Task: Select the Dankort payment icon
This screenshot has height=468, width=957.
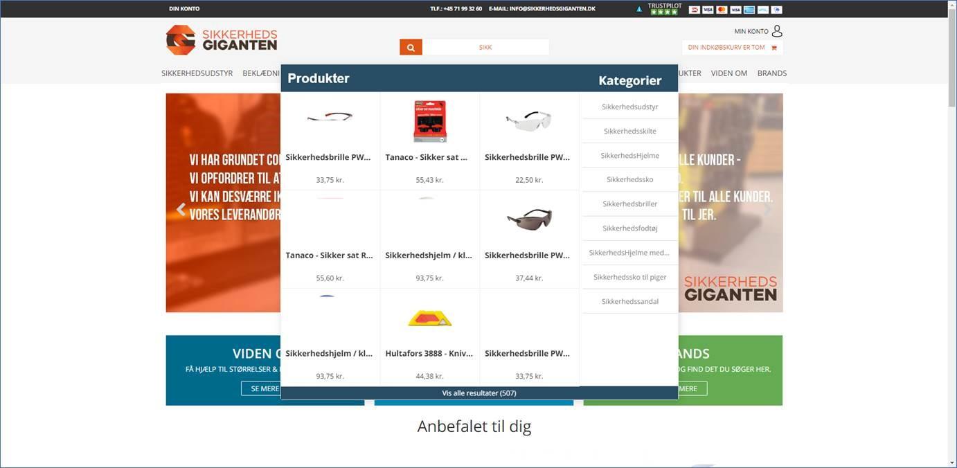Action: [694, 9]
